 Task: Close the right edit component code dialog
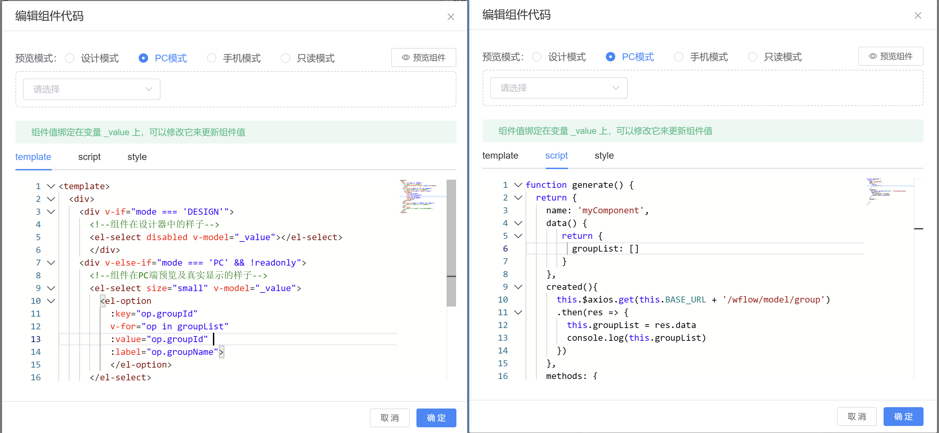918,15
